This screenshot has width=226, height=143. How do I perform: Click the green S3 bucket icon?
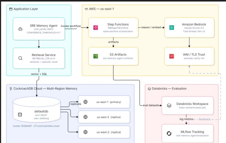[x=96, y=56]
